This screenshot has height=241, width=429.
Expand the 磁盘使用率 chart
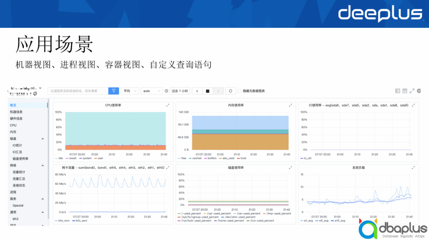pos(290,168)
